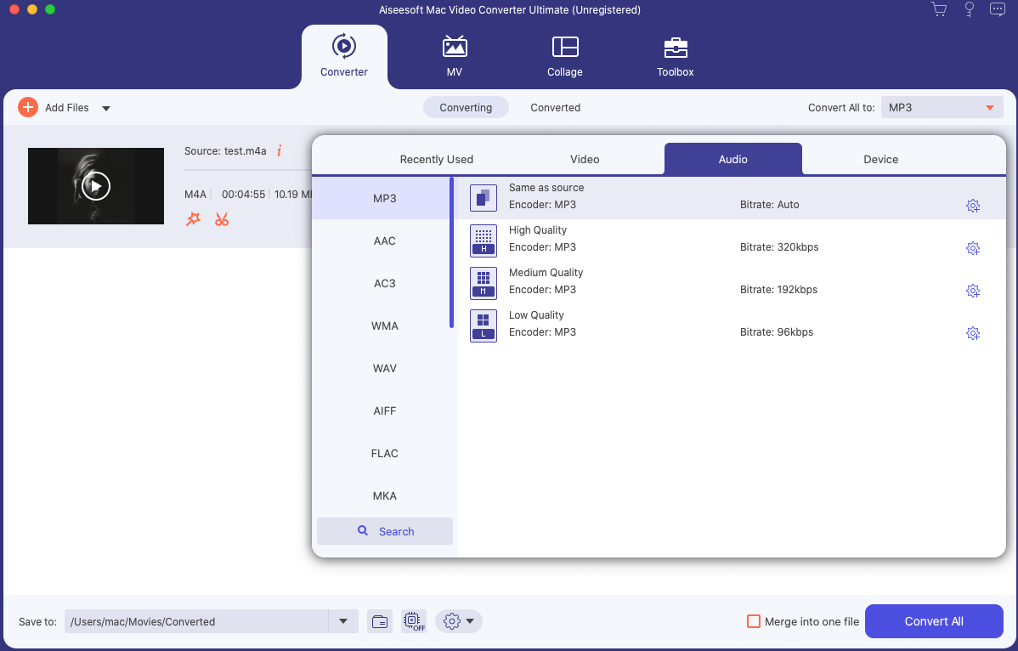Select the Same as source preset text
Viewport: 1018px width, 651px height.
546,188
